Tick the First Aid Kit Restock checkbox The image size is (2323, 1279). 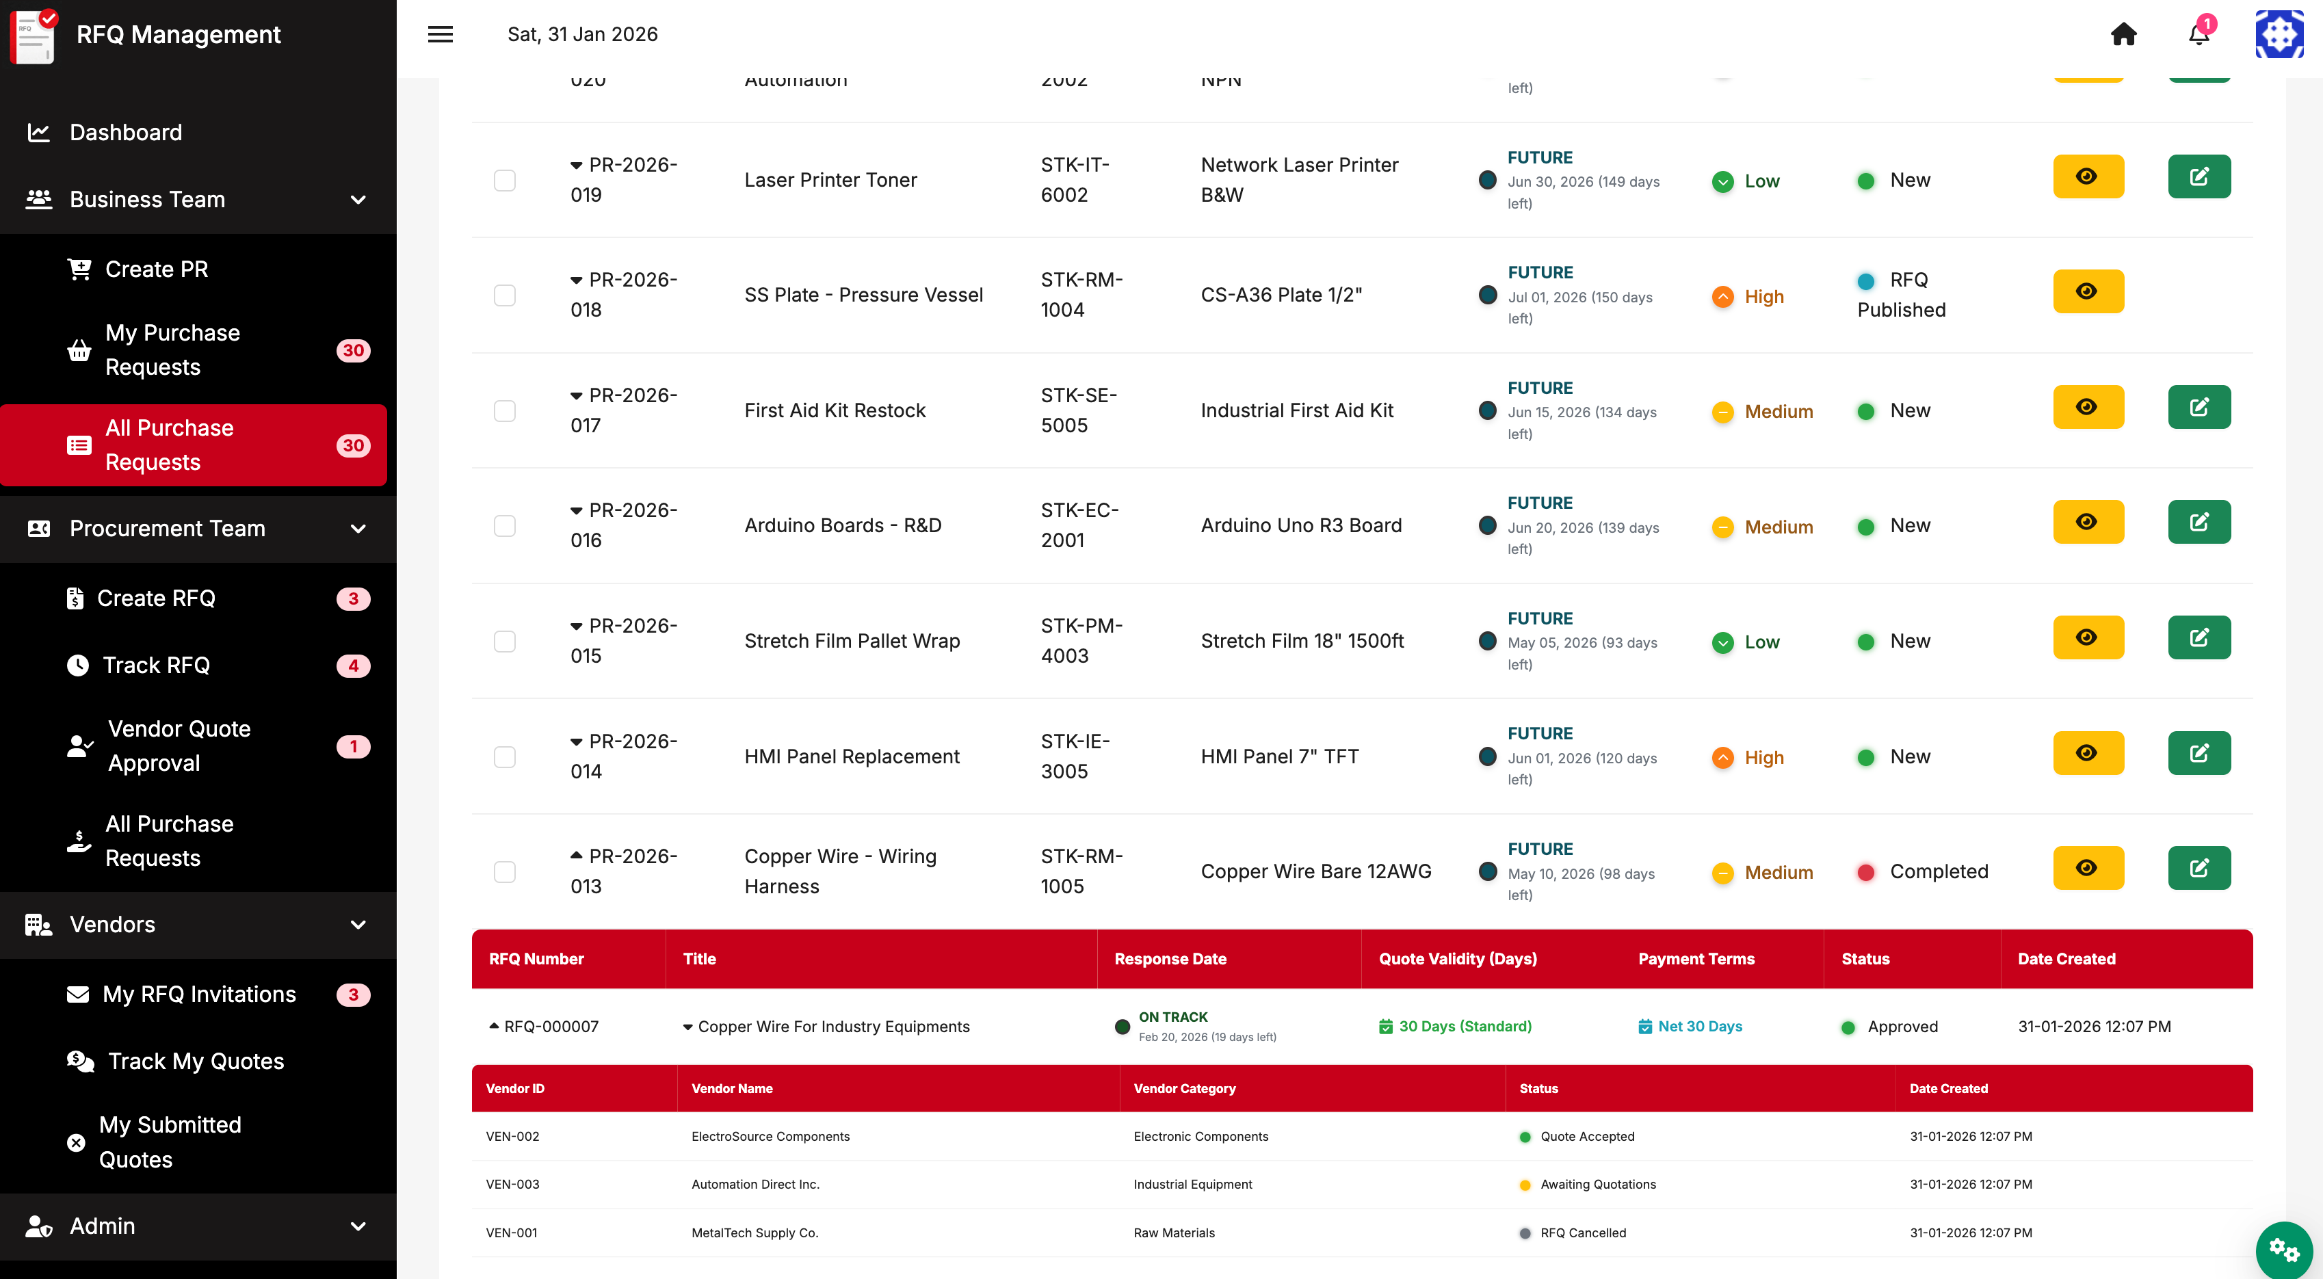point(505,411)
